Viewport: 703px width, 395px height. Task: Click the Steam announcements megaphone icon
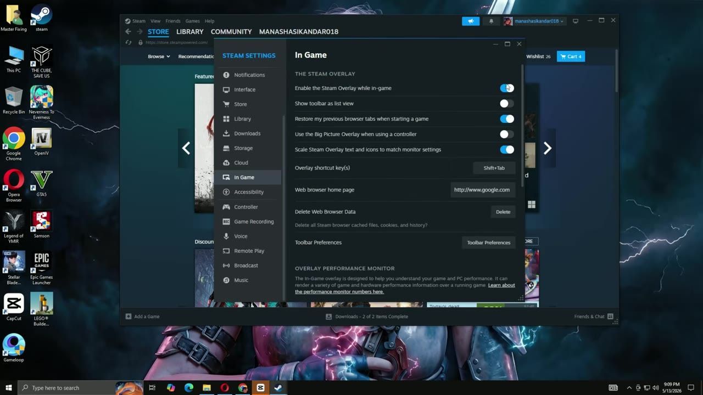coord(471,21)
